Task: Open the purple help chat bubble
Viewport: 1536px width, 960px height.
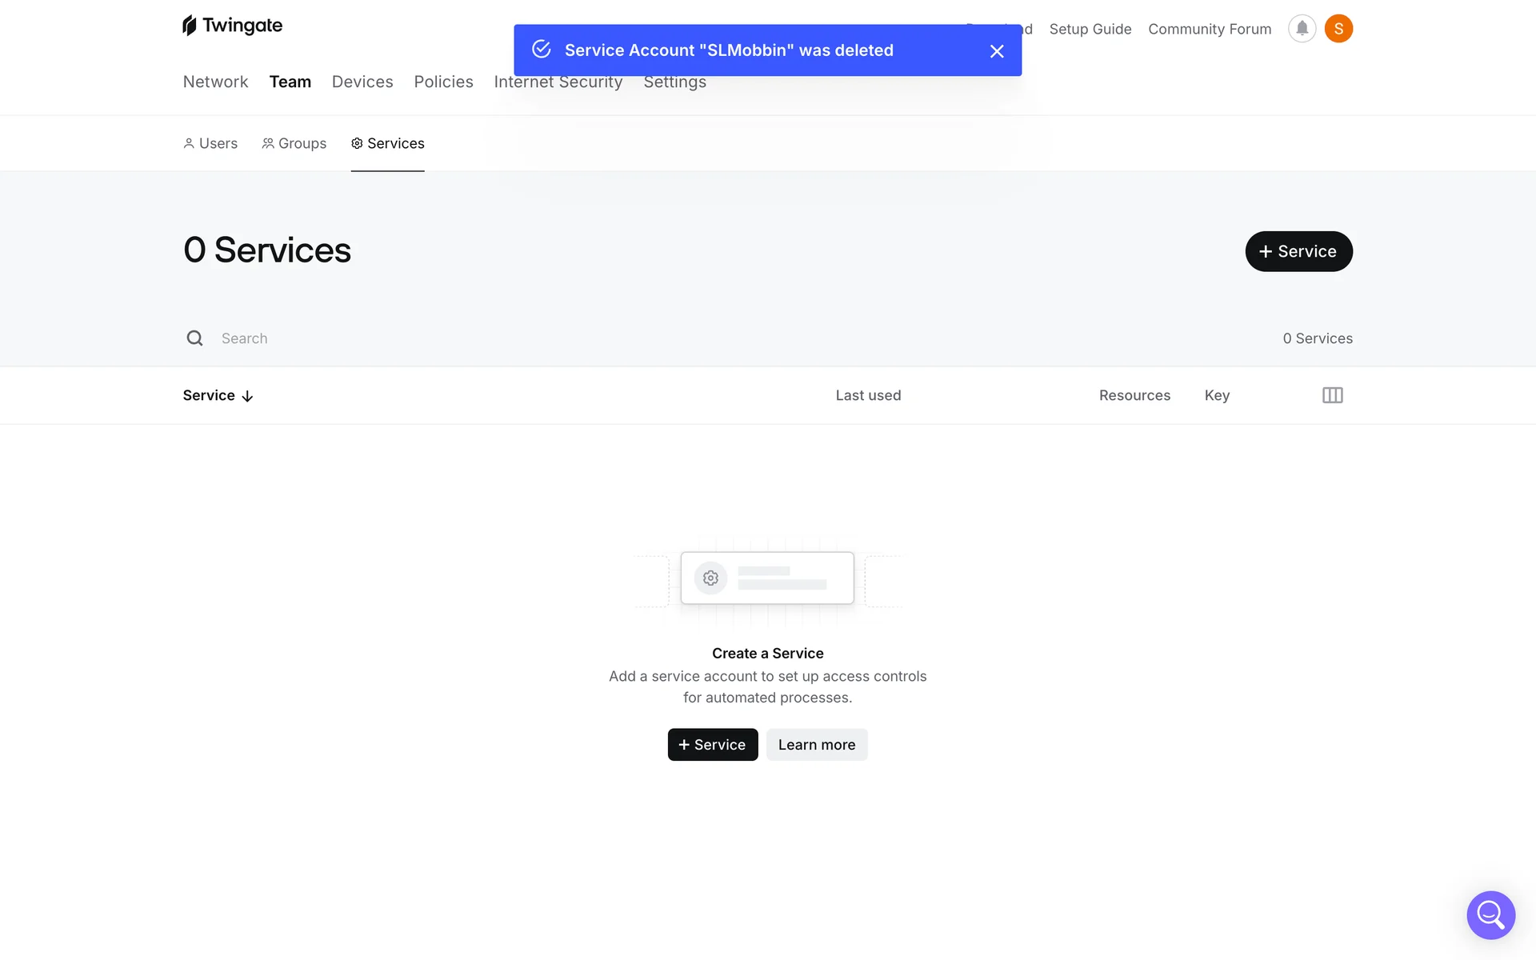Action: pos(1490,914)
